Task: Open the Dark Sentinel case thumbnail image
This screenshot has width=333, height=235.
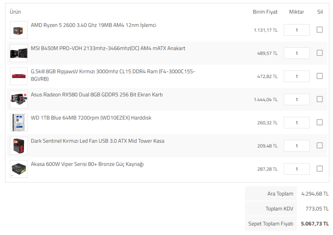Action: pyautogui.click(x=19, y=146)
